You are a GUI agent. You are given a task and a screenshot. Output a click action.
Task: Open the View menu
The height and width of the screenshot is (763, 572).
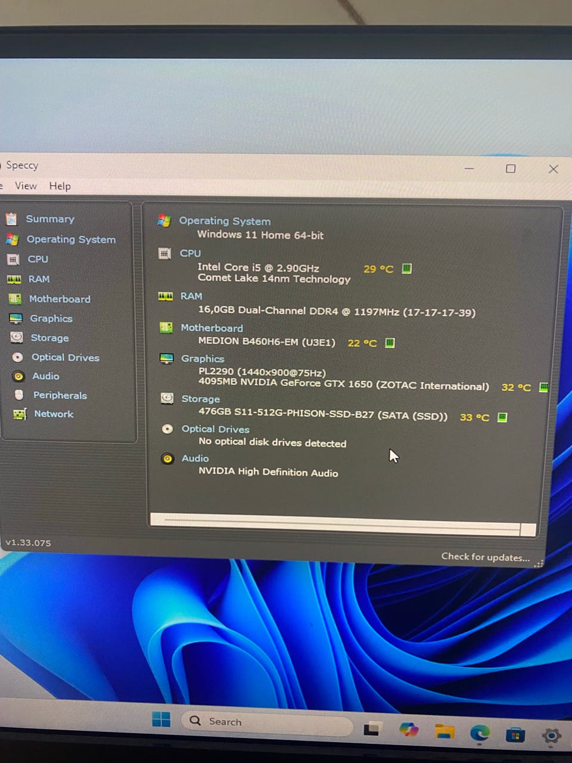26,186
